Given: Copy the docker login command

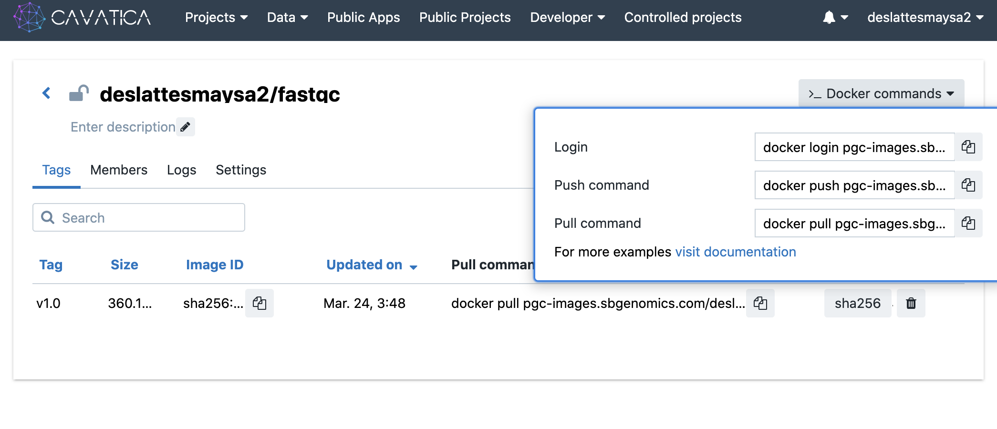Looking at the screenshot, I should click(x=968, y=147).
